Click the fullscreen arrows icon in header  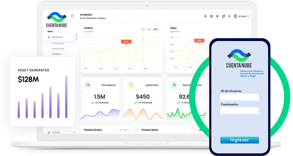[x=229, y=16]
